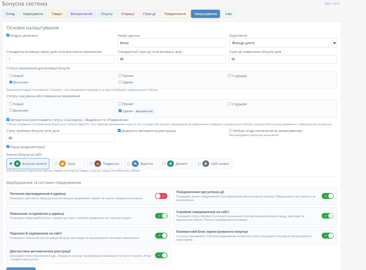The width and height of the screenshot is (366, 270).
Task: Go to the Операції tab
Action: (128, 14)
